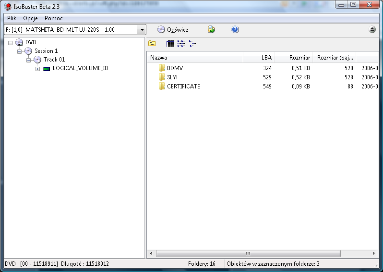Minimize the IsoBuster window

[x=341, y=5]
